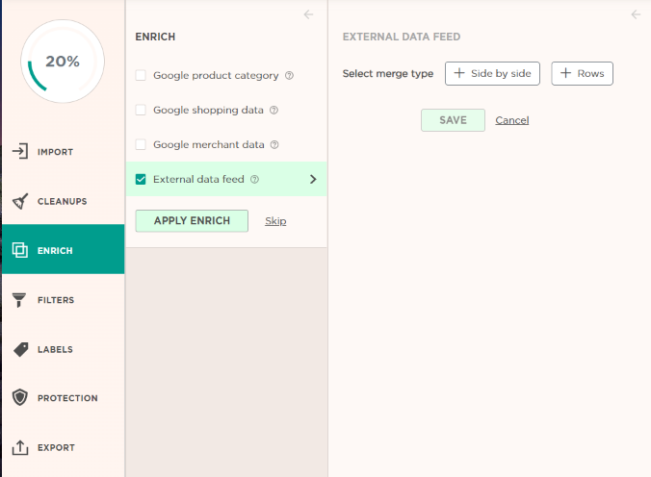Check the Google shopping data option
Image resolution: width=651 pixels, height=477 pixels.
[x=141, y=110]
